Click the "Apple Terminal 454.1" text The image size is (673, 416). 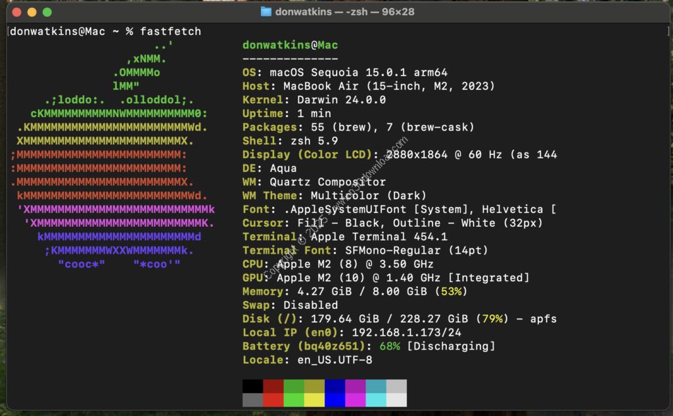pos(379,237)
